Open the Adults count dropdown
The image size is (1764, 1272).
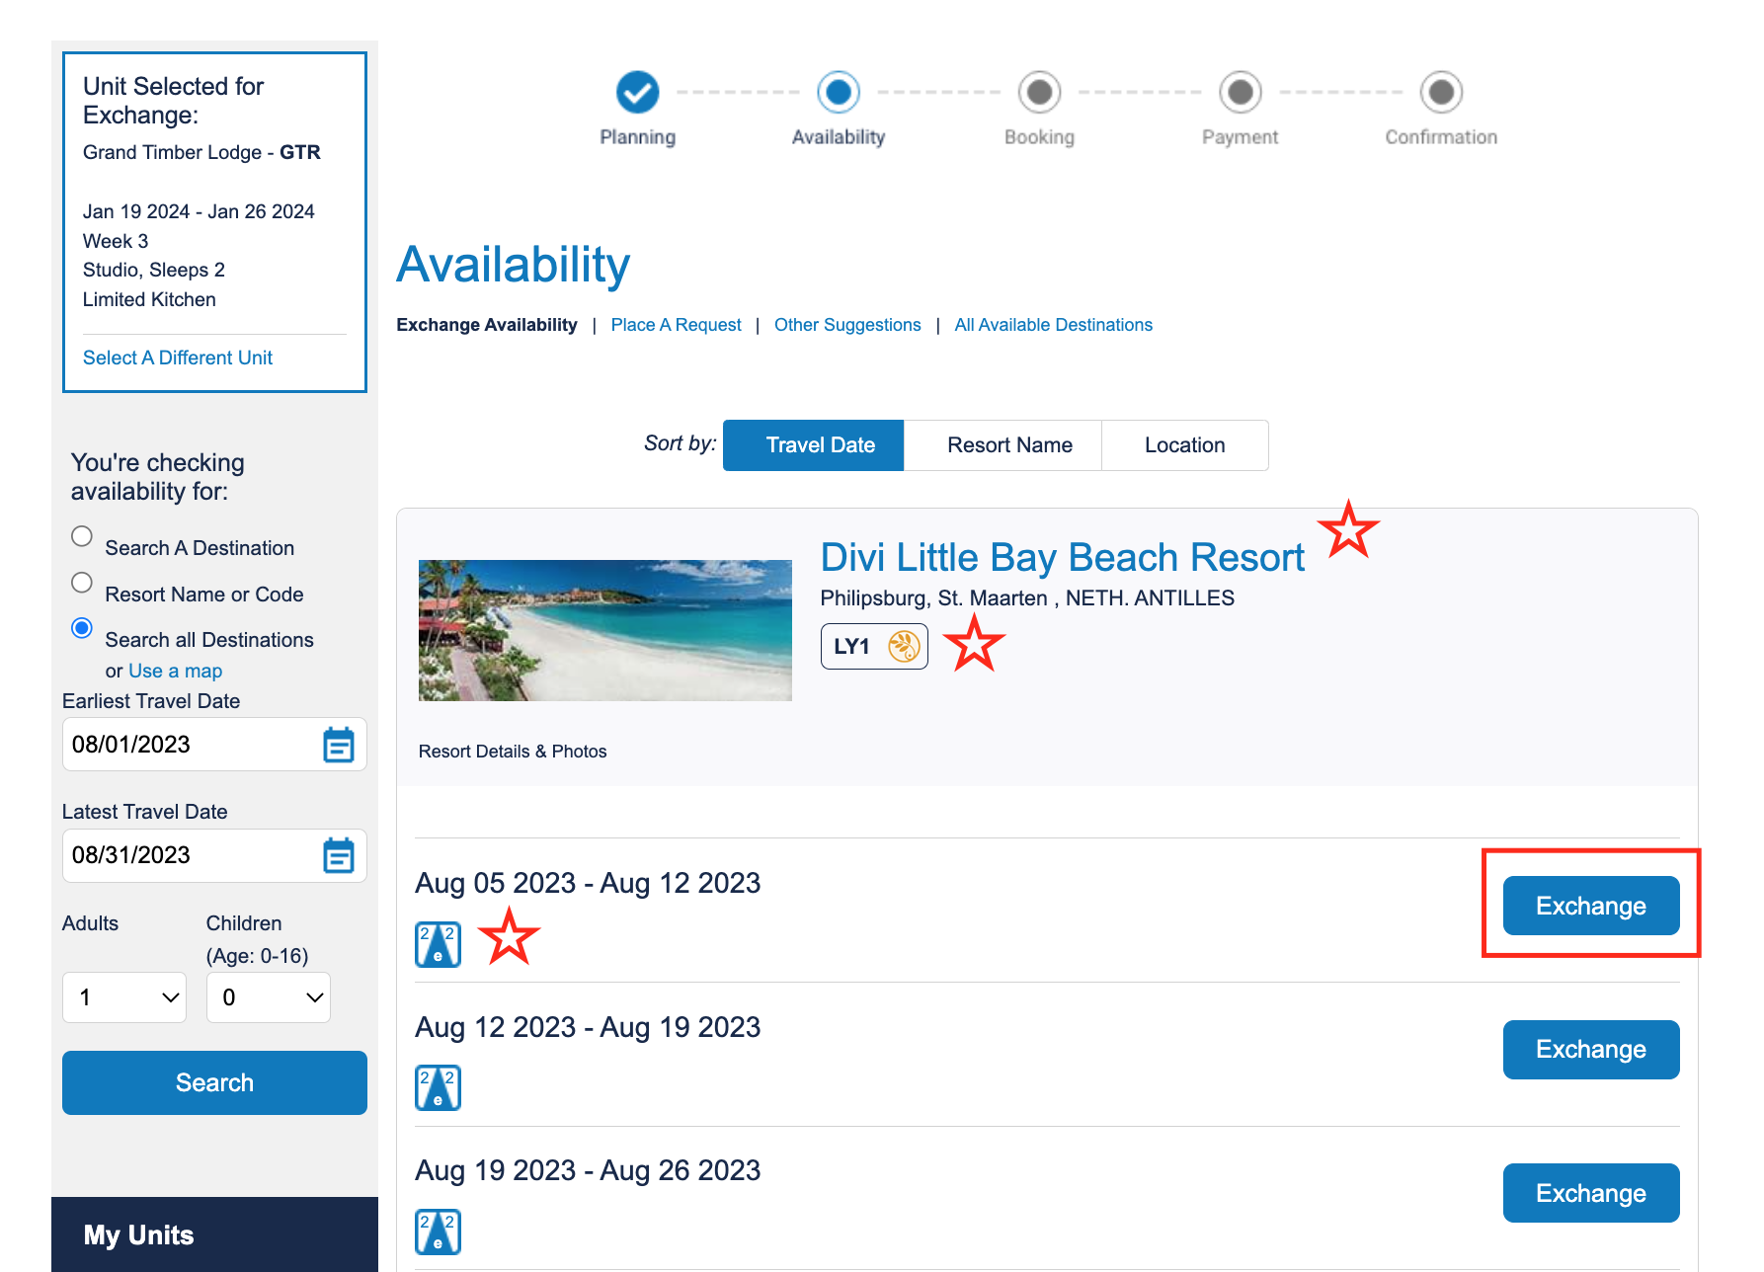pos(124,997)
